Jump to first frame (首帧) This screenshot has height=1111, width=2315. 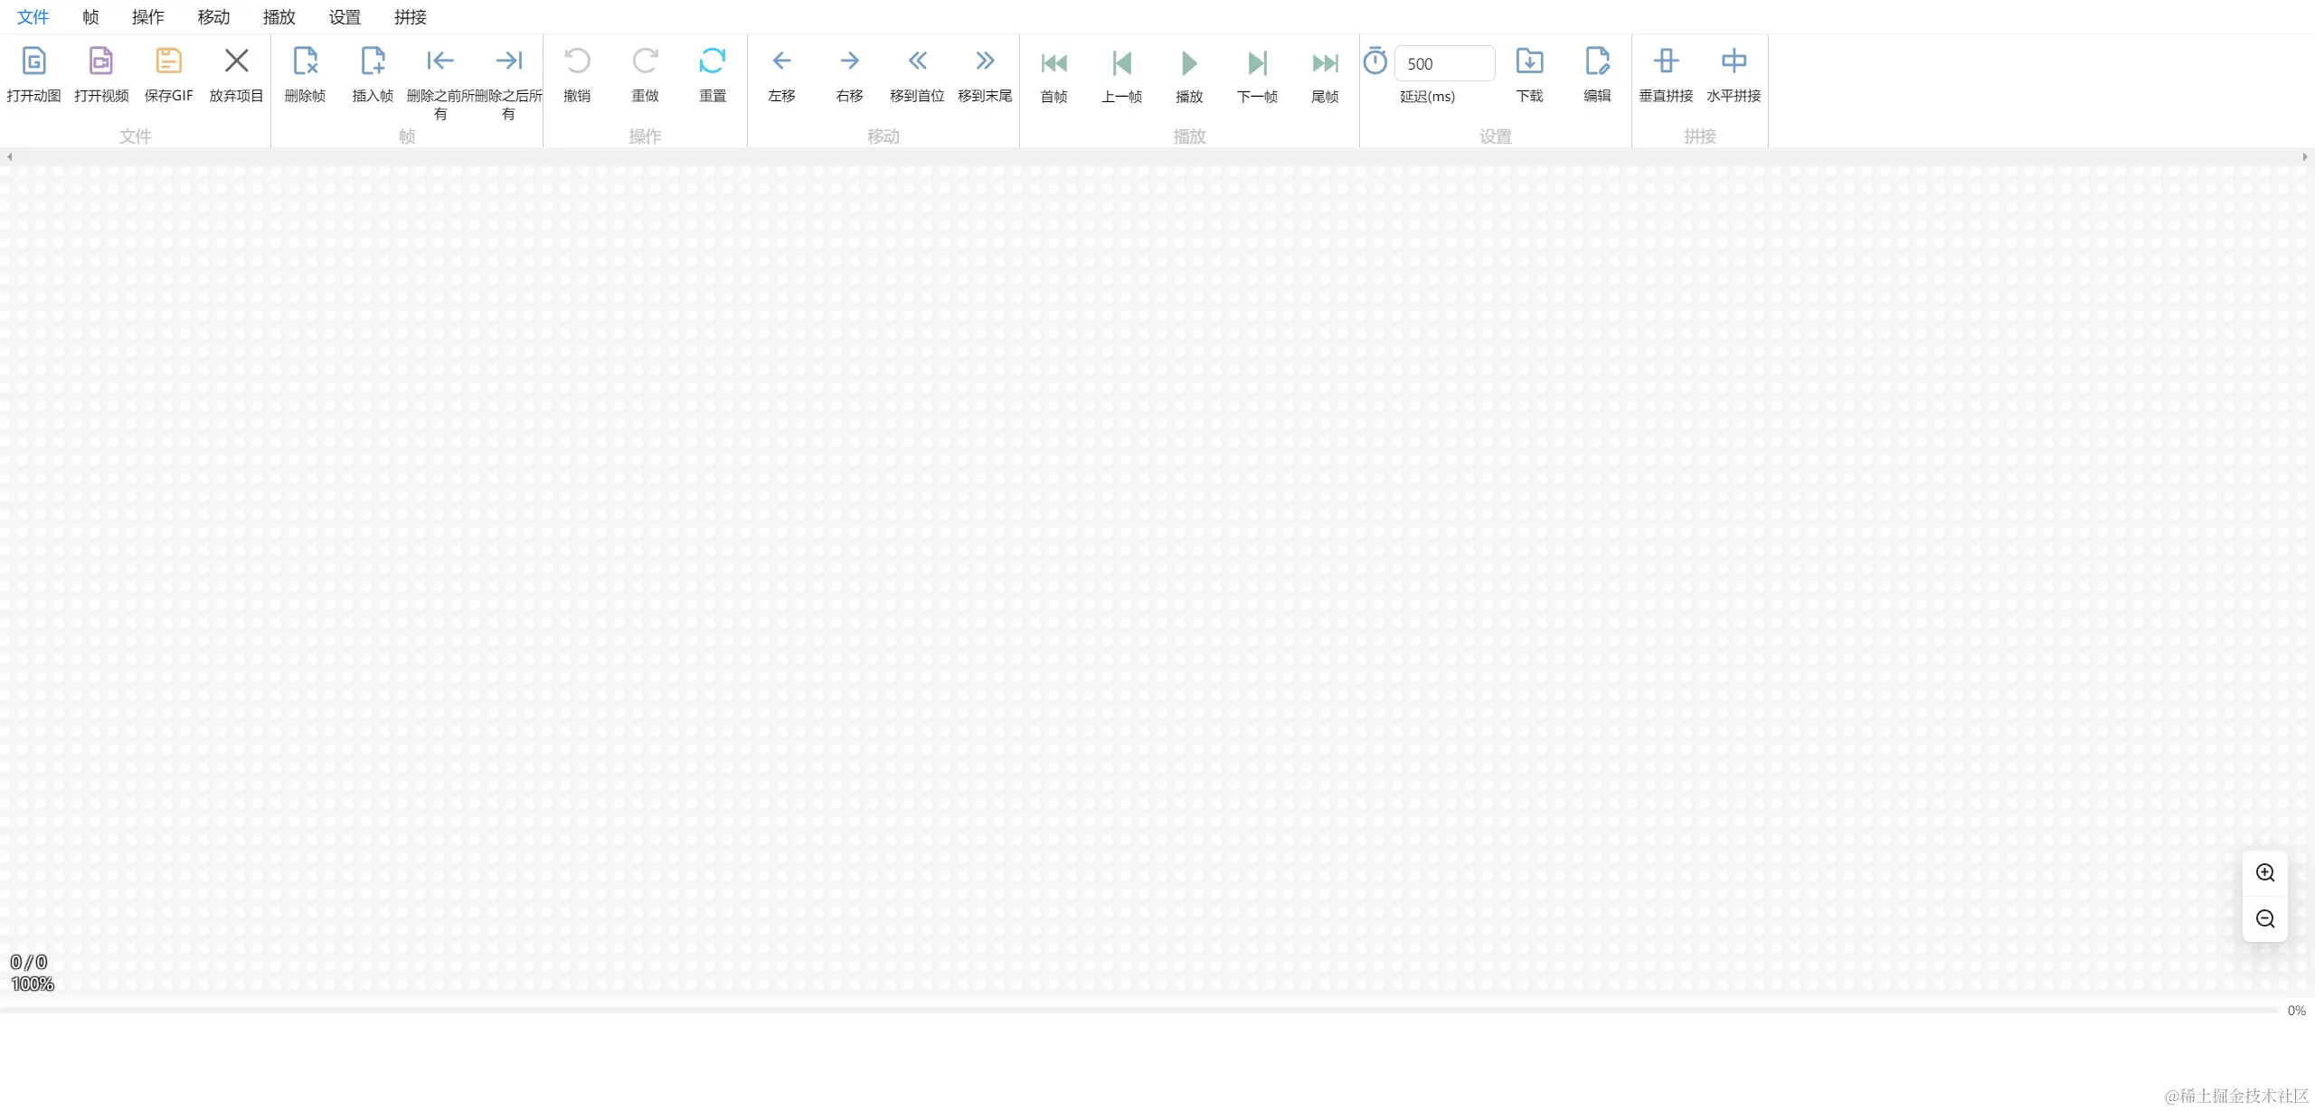pyautogui.click(x=1054, y=63)
